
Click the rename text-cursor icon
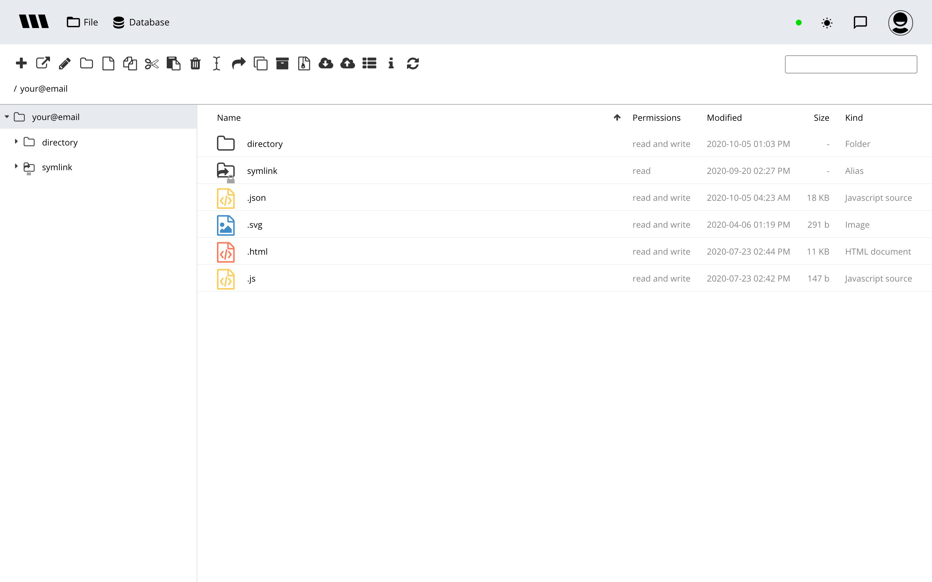click(x=217, y=64)
